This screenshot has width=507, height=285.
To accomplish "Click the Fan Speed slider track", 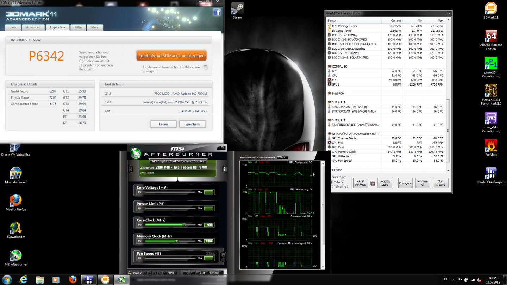I will pos(170,258).
